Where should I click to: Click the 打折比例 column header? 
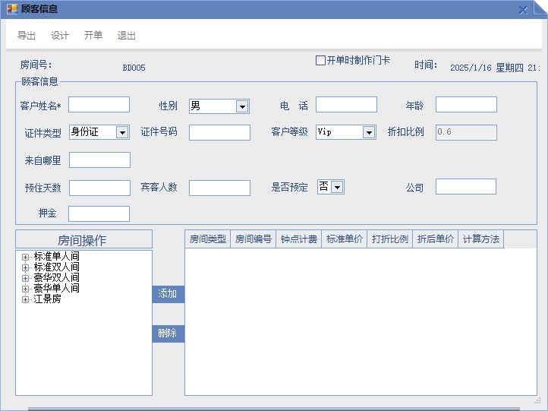[390, 239]
